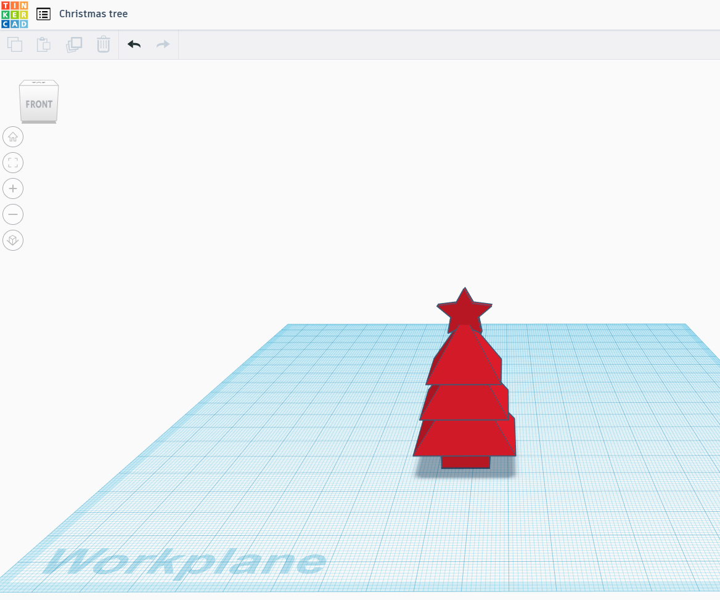
Task: Click the TOP face of the ViewCube
Action: point(38,82)
